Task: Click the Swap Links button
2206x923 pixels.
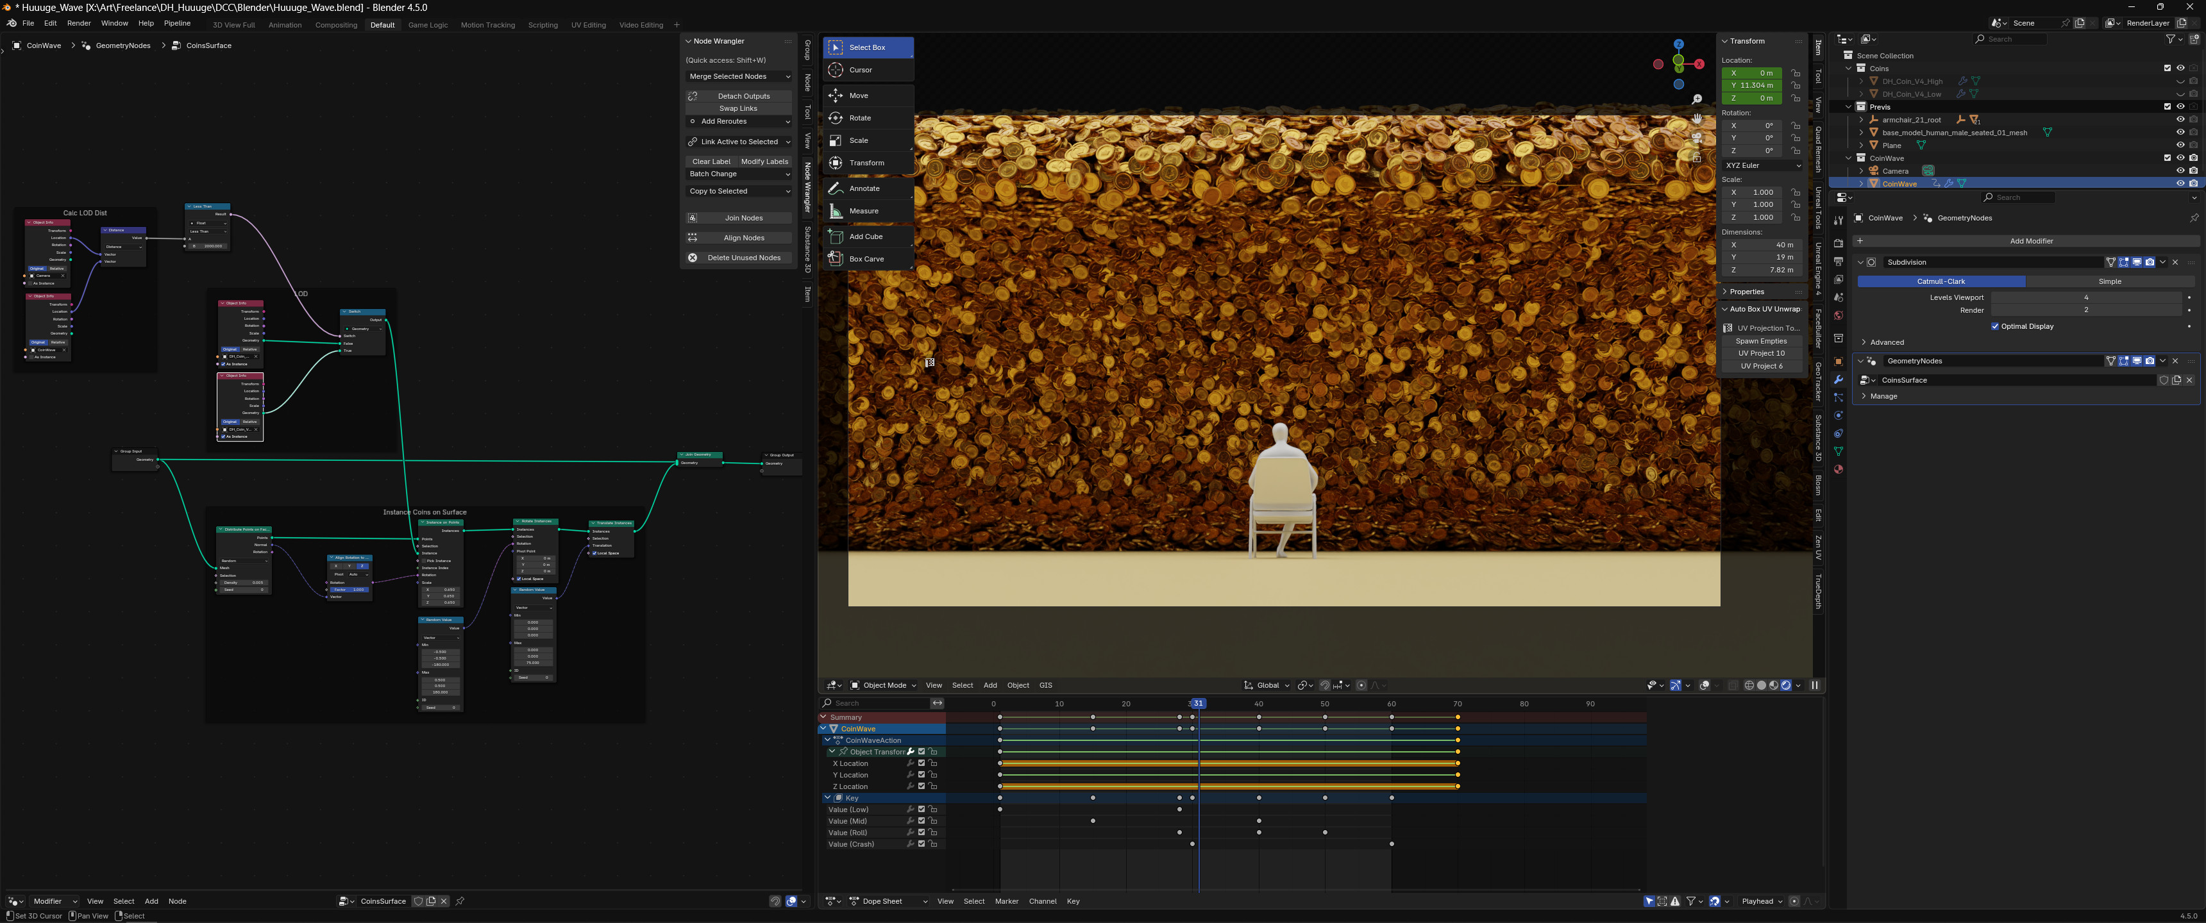Action: (738, 109)
